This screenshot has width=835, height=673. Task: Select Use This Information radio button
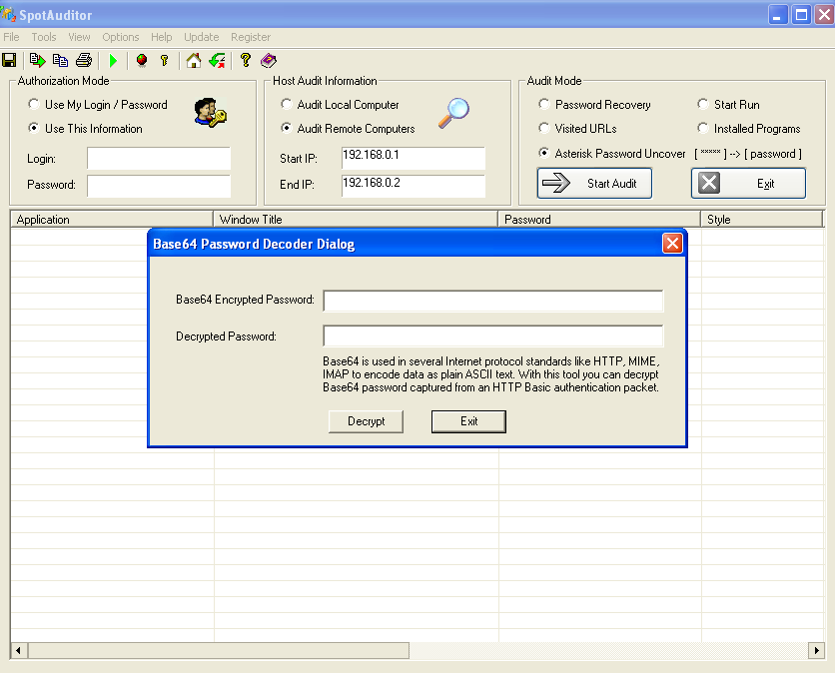(x=86, y=129)
